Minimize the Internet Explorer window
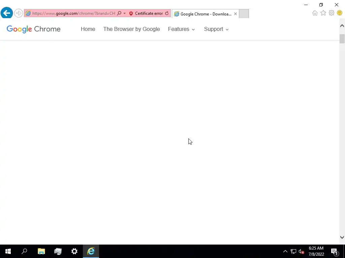The height and width of the screenshot is (258, 345). pos(306,5)
